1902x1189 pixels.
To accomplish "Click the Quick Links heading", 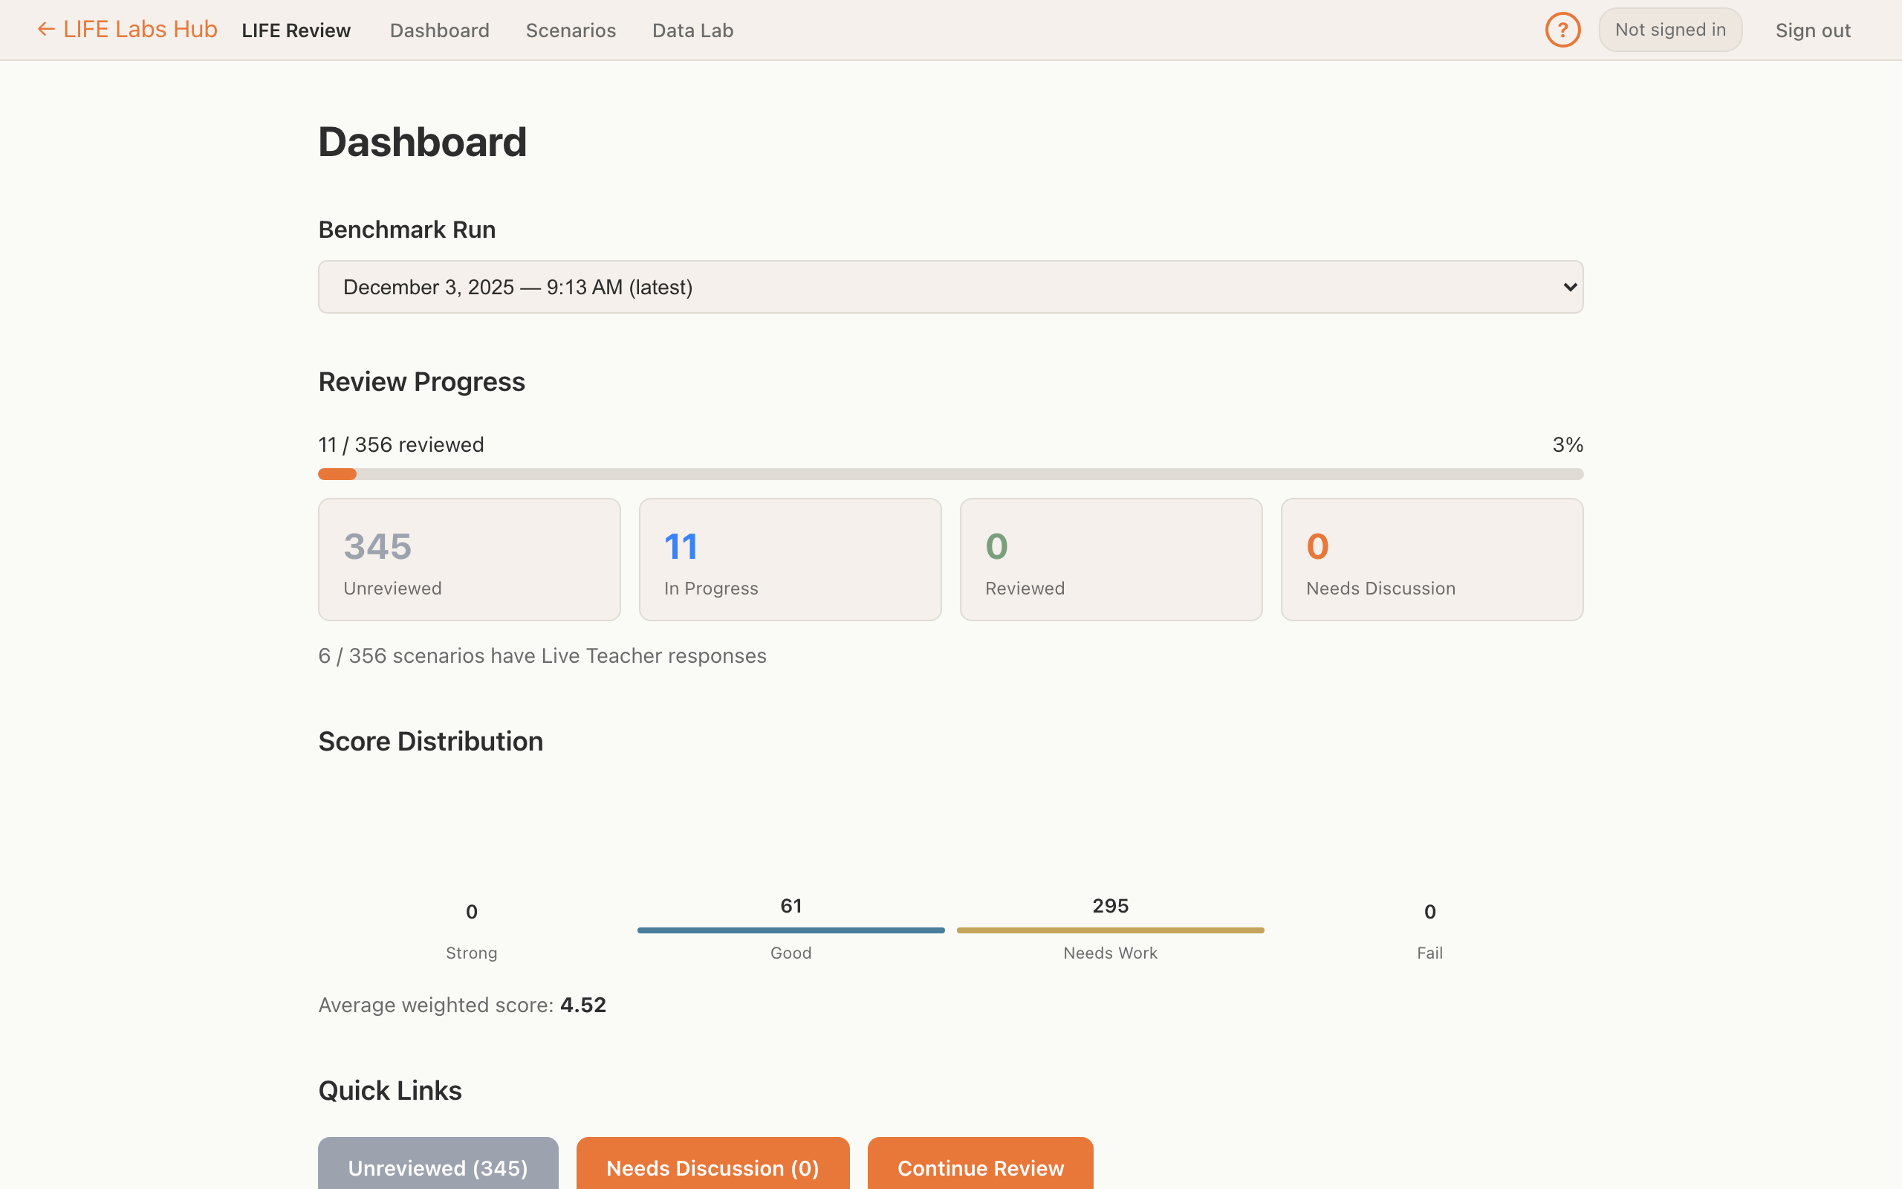I will coord(390,1091).
